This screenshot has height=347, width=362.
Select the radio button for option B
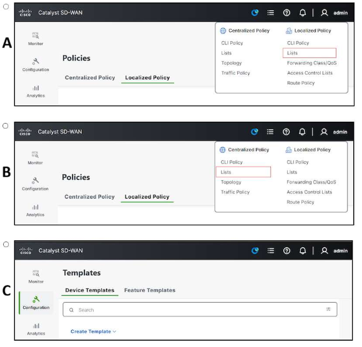pyautogui.click(x=6, y=126)
